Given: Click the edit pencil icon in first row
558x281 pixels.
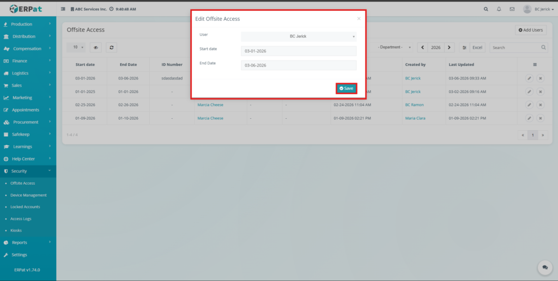Looking at the screenshot, I should click(x=529, y=78).
